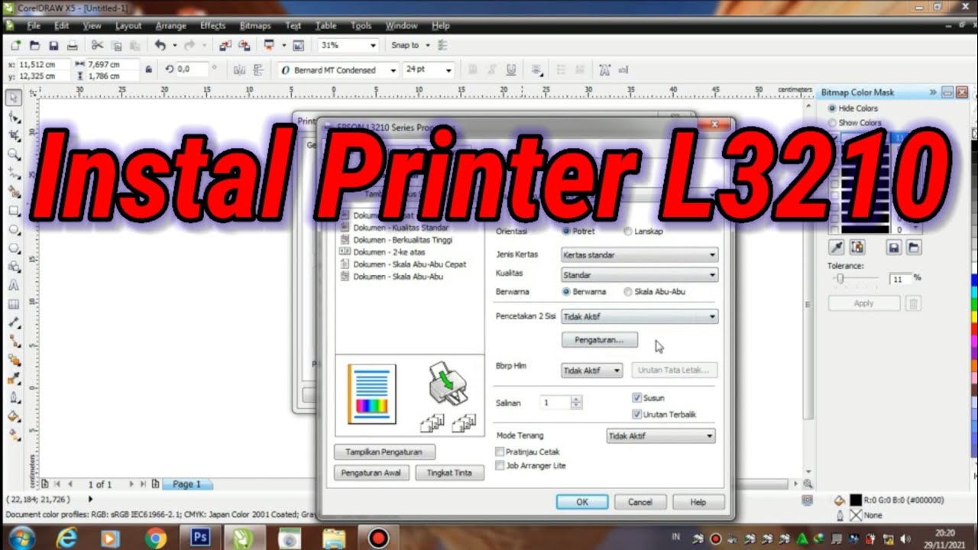Select the Ellipse tool in toolbox
Image resolution: width=978 pixels, height=550 pixels.
14,229
